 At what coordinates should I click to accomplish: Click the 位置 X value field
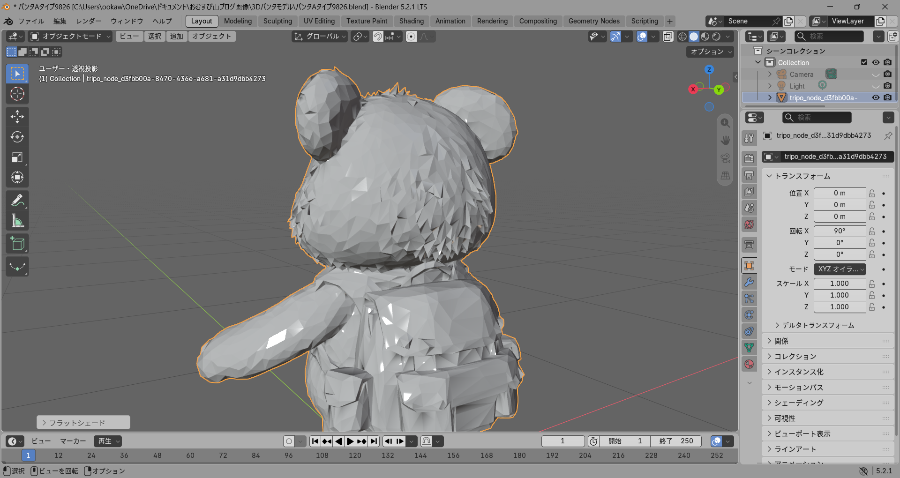pos(840,193)
